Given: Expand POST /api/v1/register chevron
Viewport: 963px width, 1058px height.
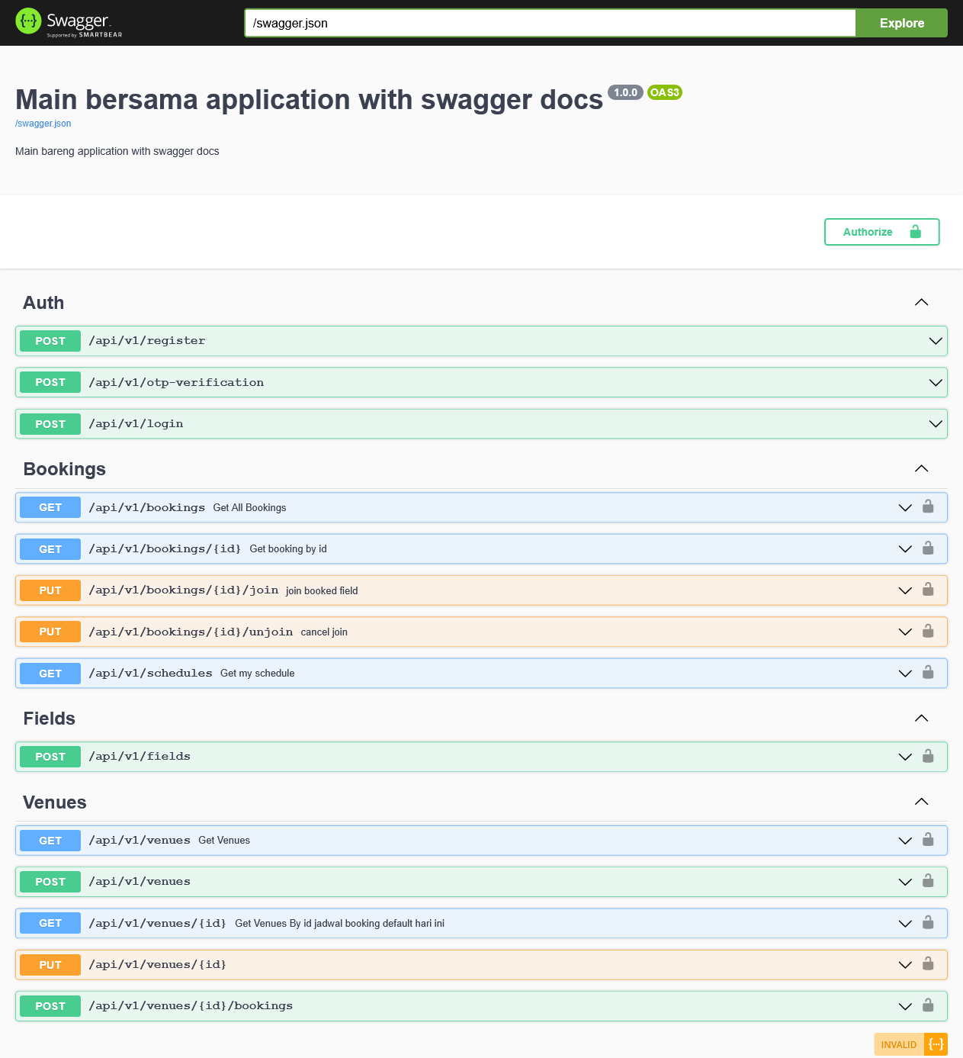Looking at the screenshot, I should click(x=936, y=341).
